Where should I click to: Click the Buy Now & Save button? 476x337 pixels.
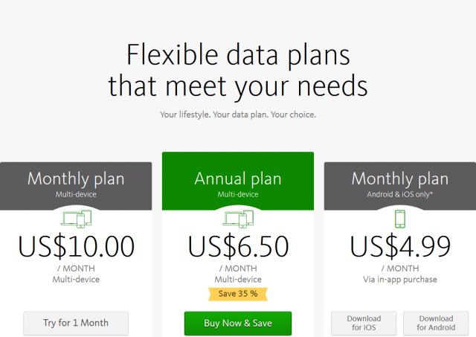(238, 324)
